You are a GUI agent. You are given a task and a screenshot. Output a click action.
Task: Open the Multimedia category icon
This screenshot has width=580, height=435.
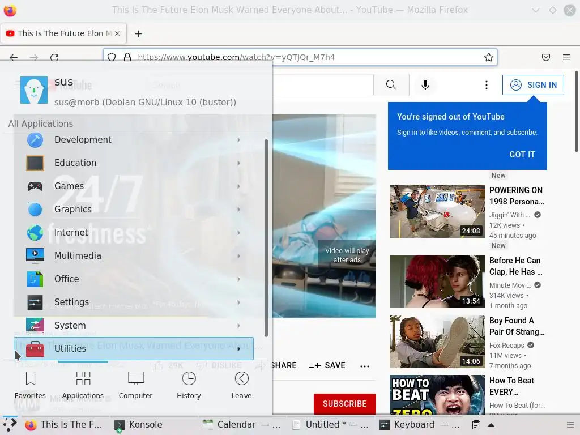35,256
